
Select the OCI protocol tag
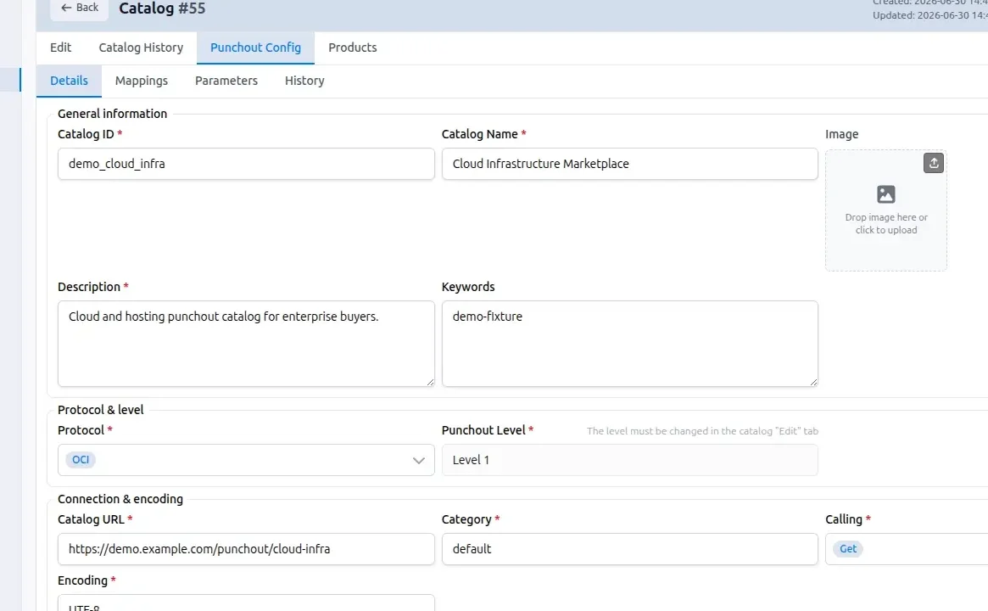pyautogui.click(x=81, y=460)
